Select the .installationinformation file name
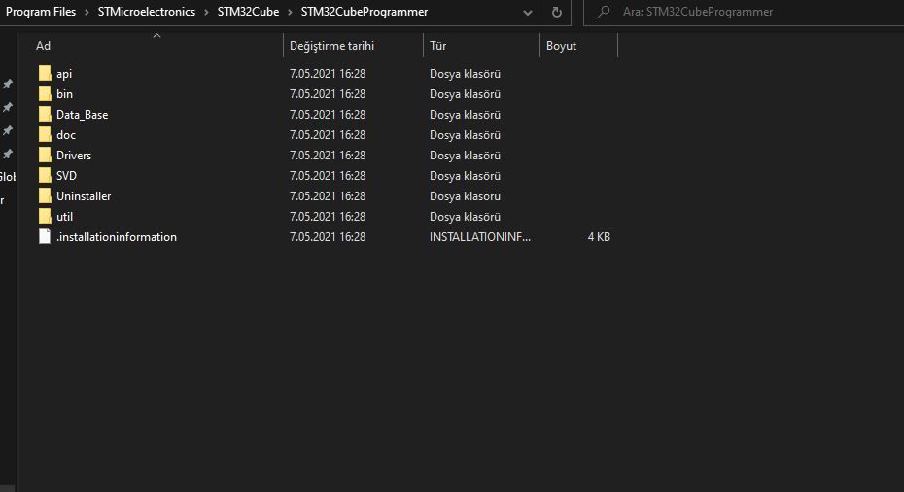This screenshot has height=492, width=904. [117, 237]
